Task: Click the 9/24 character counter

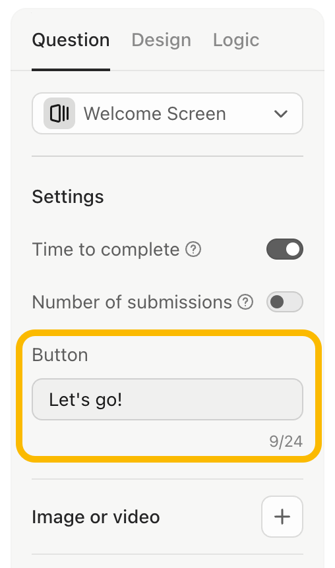Action: [x=286, y=441]
